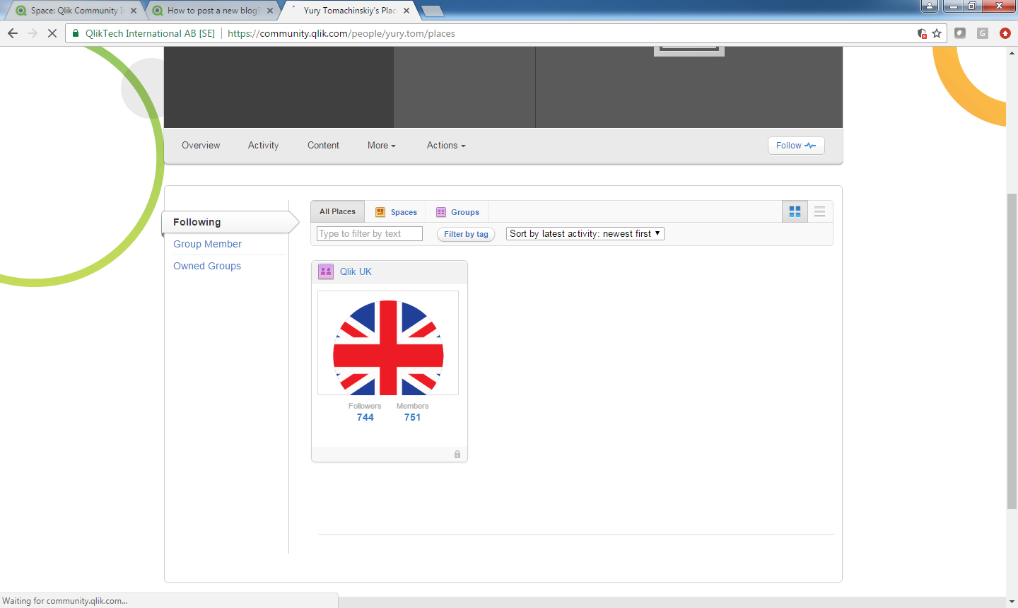Go back using browser back arrow

point(13,33)
